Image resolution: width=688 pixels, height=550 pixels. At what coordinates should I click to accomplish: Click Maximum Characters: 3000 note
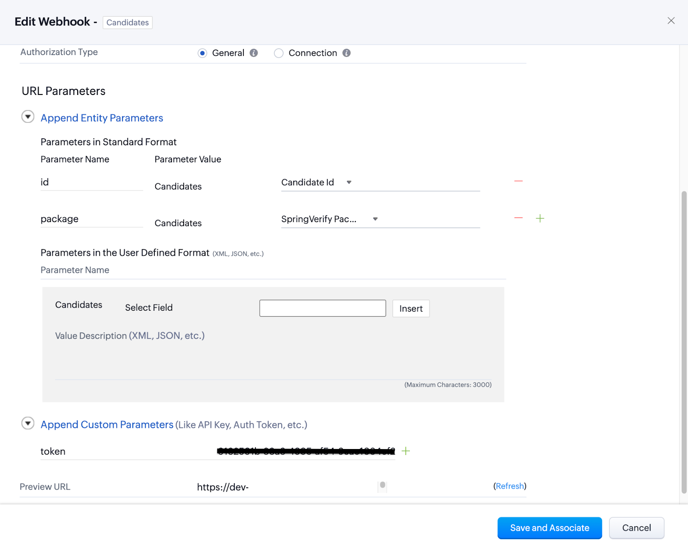click(448, 385)
